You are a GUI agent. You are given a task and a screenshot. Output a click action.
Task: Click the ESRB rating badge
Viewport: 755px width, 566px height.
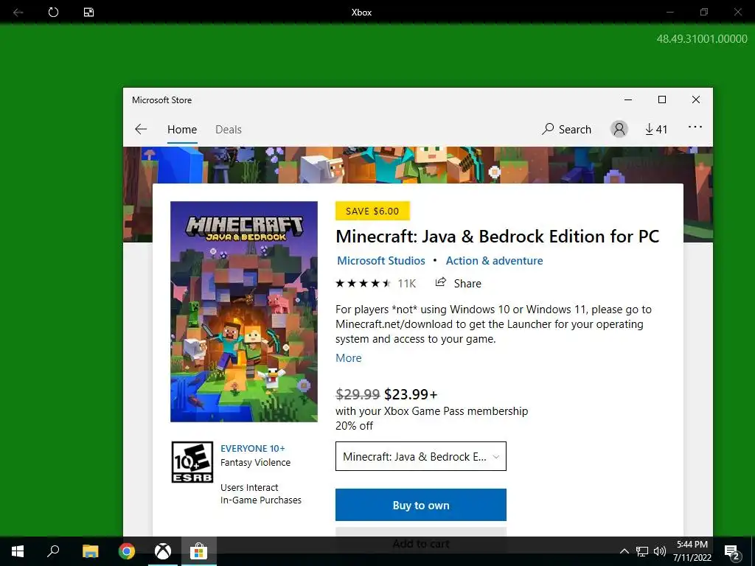pyautogui.click(x=192, y=462)
